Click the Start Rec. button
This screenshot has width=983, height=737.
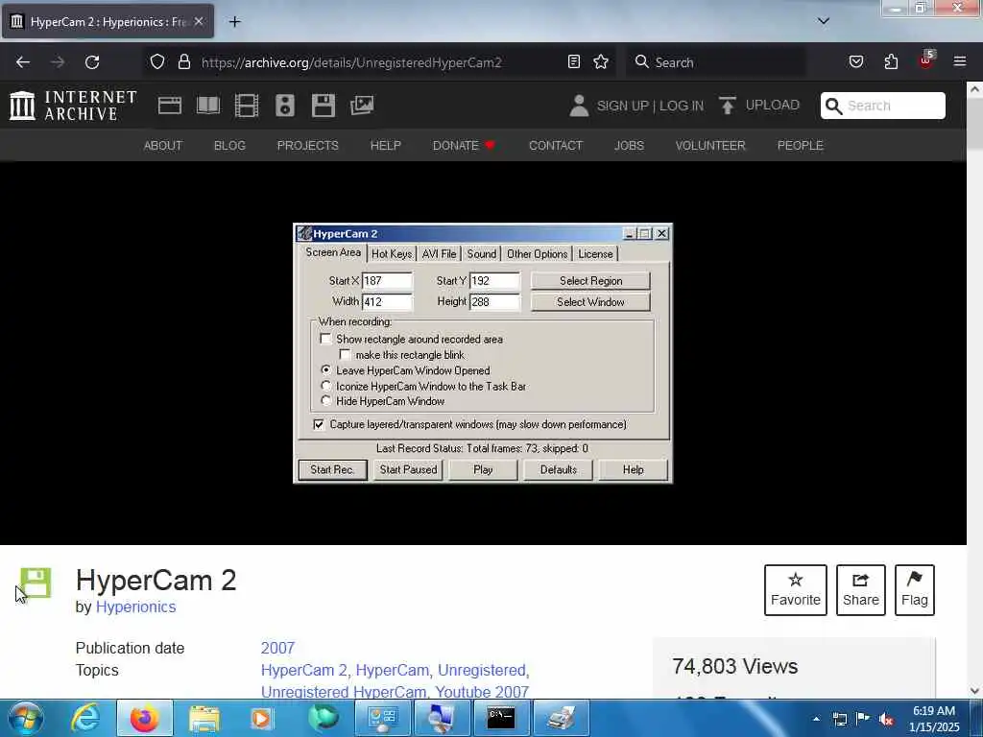[332, 470]
